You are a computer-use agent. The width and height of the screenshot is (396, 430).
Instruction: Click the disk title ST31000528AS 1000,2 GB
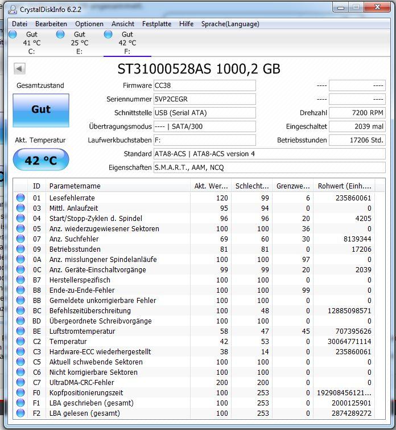pos(199,69)
